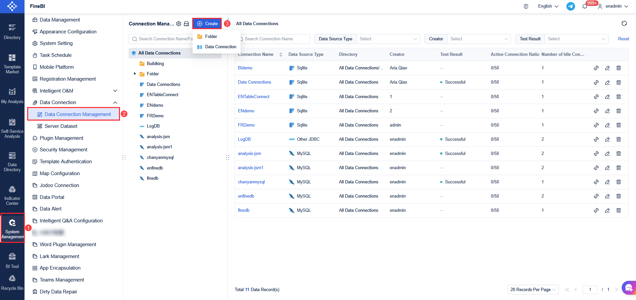The image size is (636, 300).
Task: Sort by Connection Name column
Action: pos(281,55)
